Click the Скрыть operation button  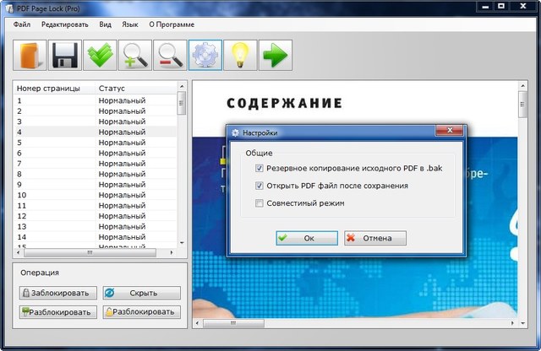(x=141, y=293)
